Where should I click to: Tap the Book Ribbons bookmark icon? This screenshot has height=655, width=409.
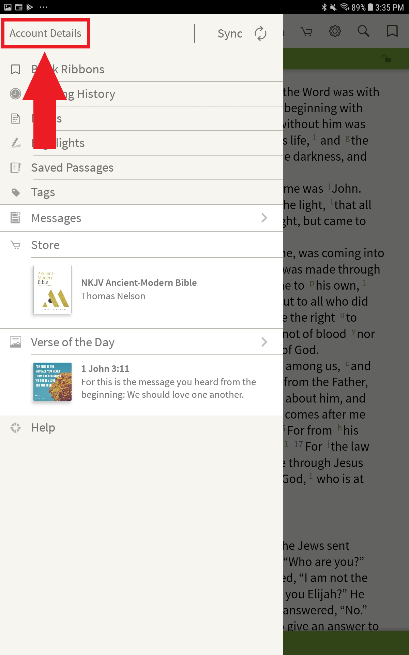click(15, 69)
